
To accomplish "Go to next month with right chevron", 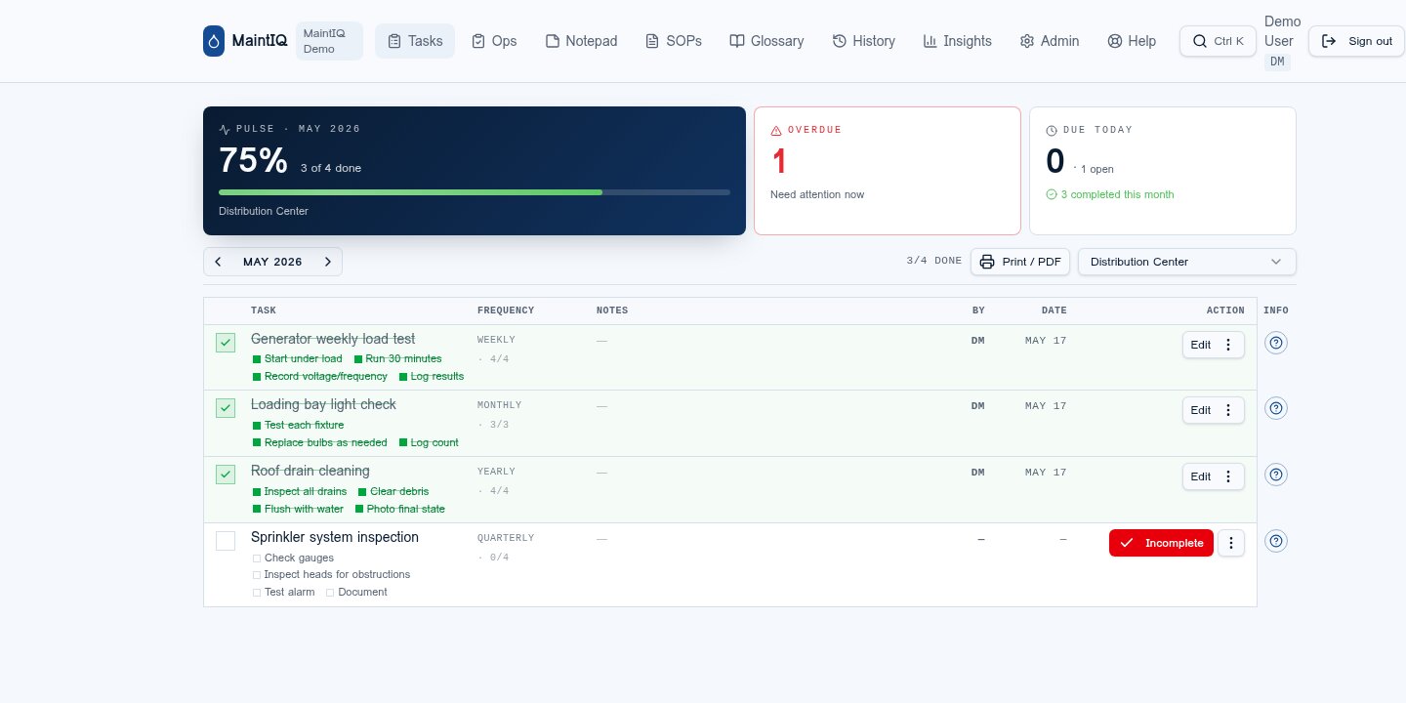I will [x=328, y=262].
